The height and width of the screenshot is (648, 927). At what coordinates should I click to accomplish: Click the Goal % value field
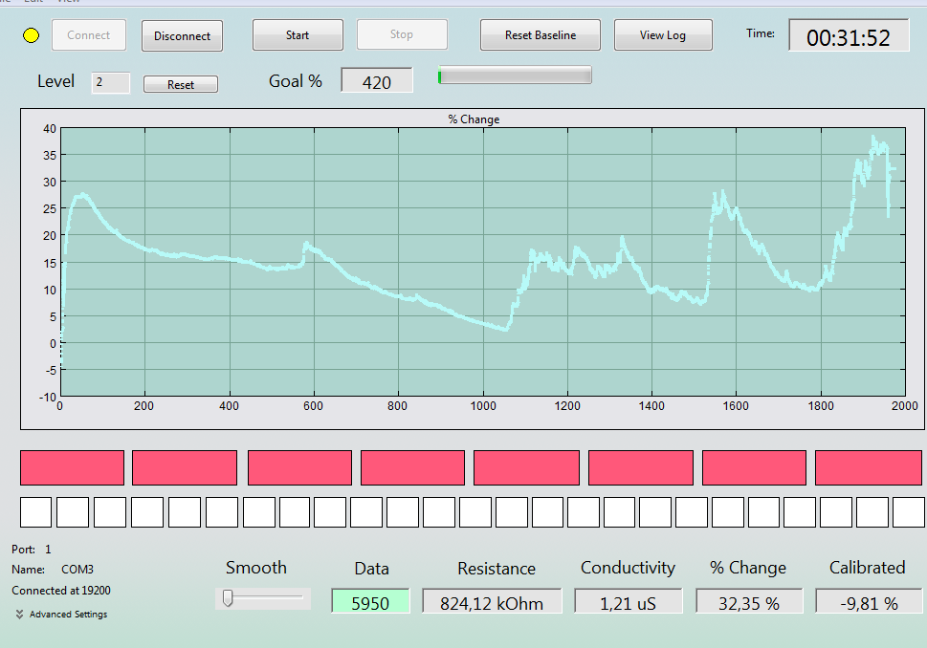coord(377,81)
